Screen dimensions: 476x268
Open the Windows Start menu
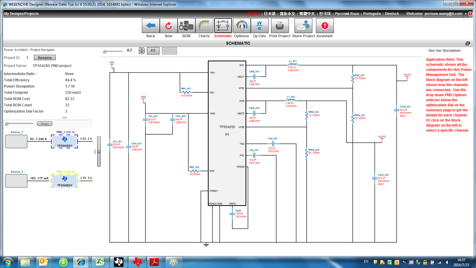[8, 262]
